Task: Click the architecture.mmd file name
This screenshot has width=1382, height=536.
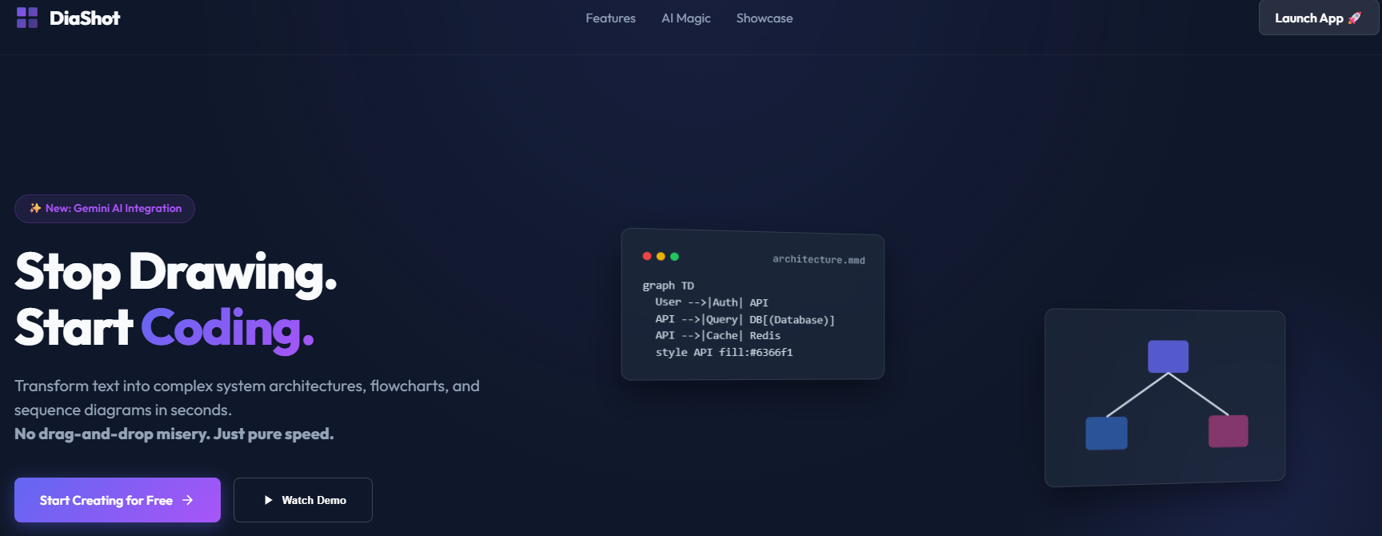Action: 819,259
